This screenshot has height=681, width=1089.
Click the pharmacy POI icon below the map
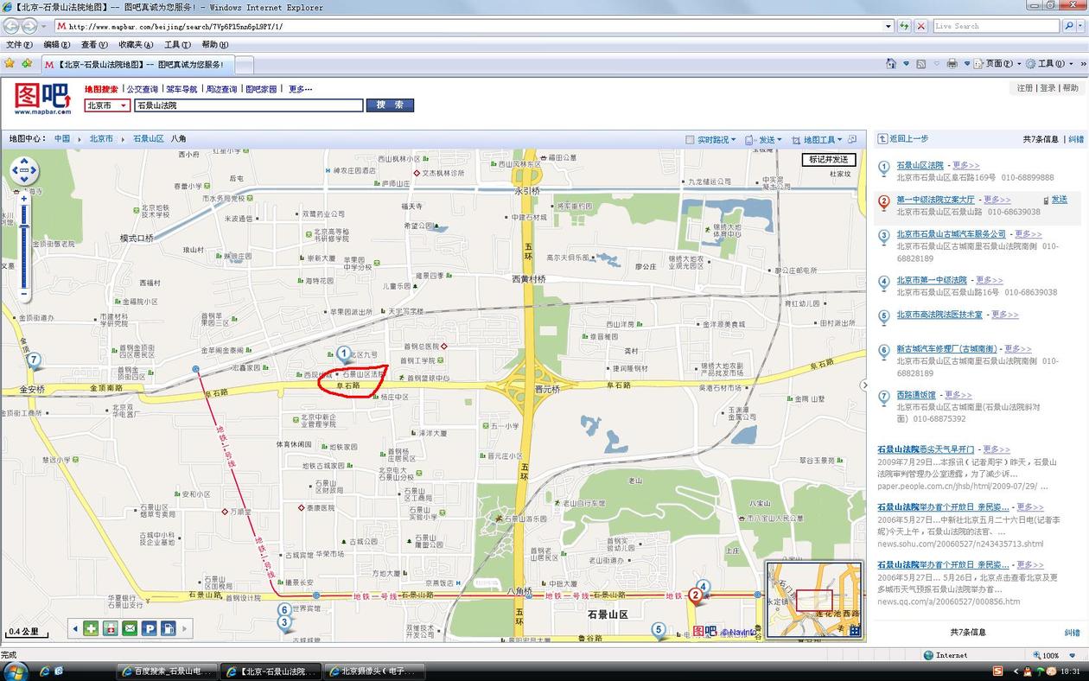coord(111,628)
